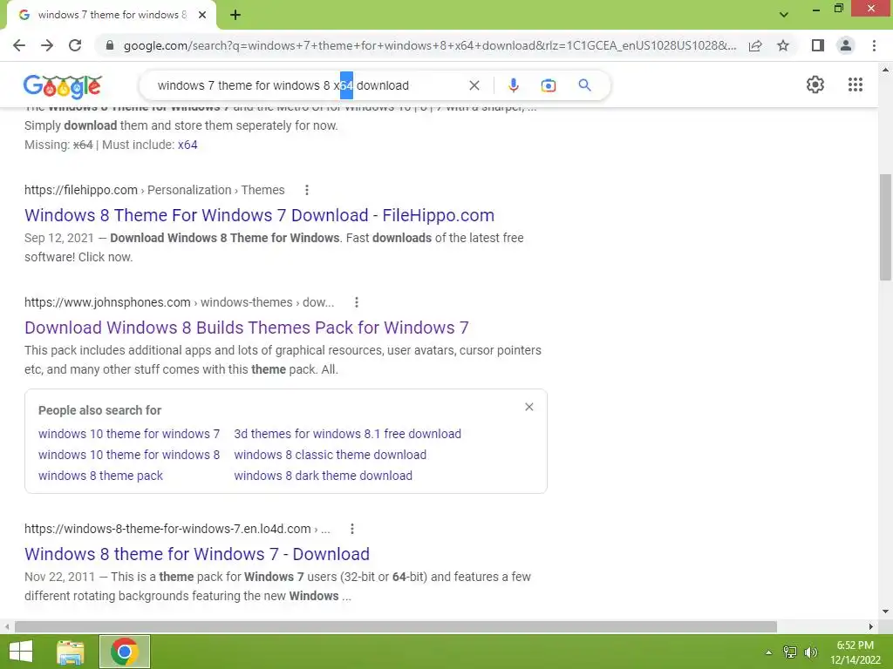Search windows 8 classic theme download
The height and width of the screenshot is (669, 893).
[x=330, y=455]
